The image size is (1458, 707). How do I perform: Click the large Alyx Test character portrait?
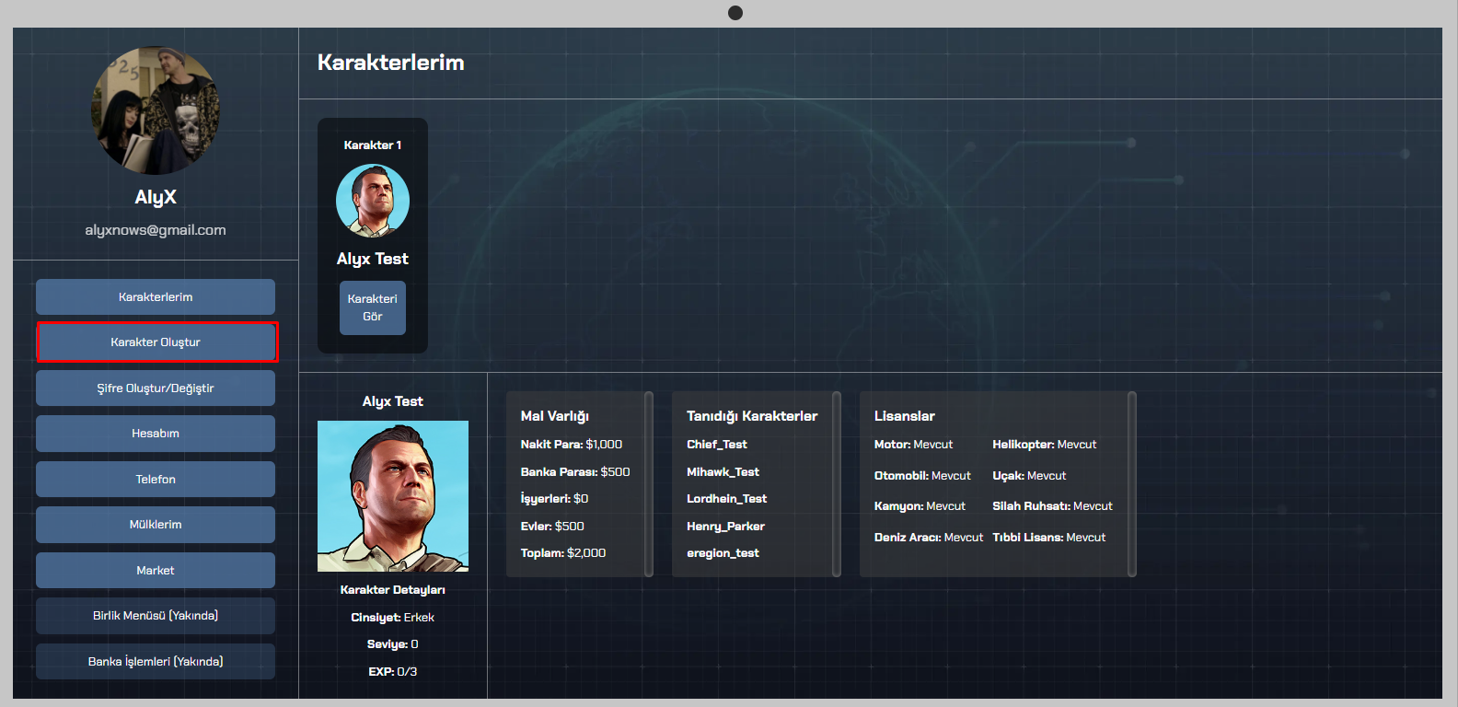tap(393, 496)
